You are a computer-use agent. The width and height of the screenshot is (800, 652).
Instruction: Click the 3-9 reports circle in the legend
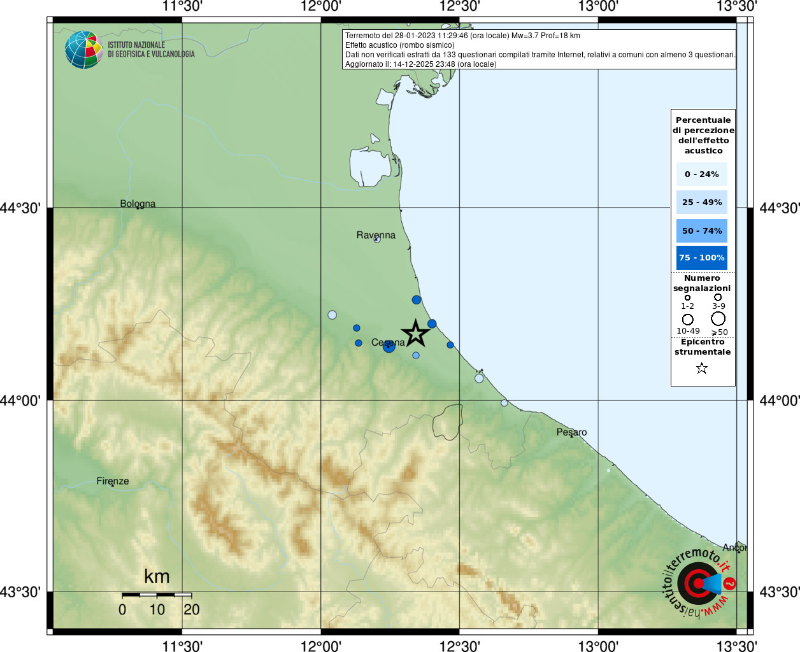point(718,297)
